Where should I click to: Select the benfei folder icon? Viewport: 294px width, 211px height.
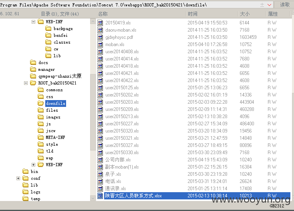48,35
